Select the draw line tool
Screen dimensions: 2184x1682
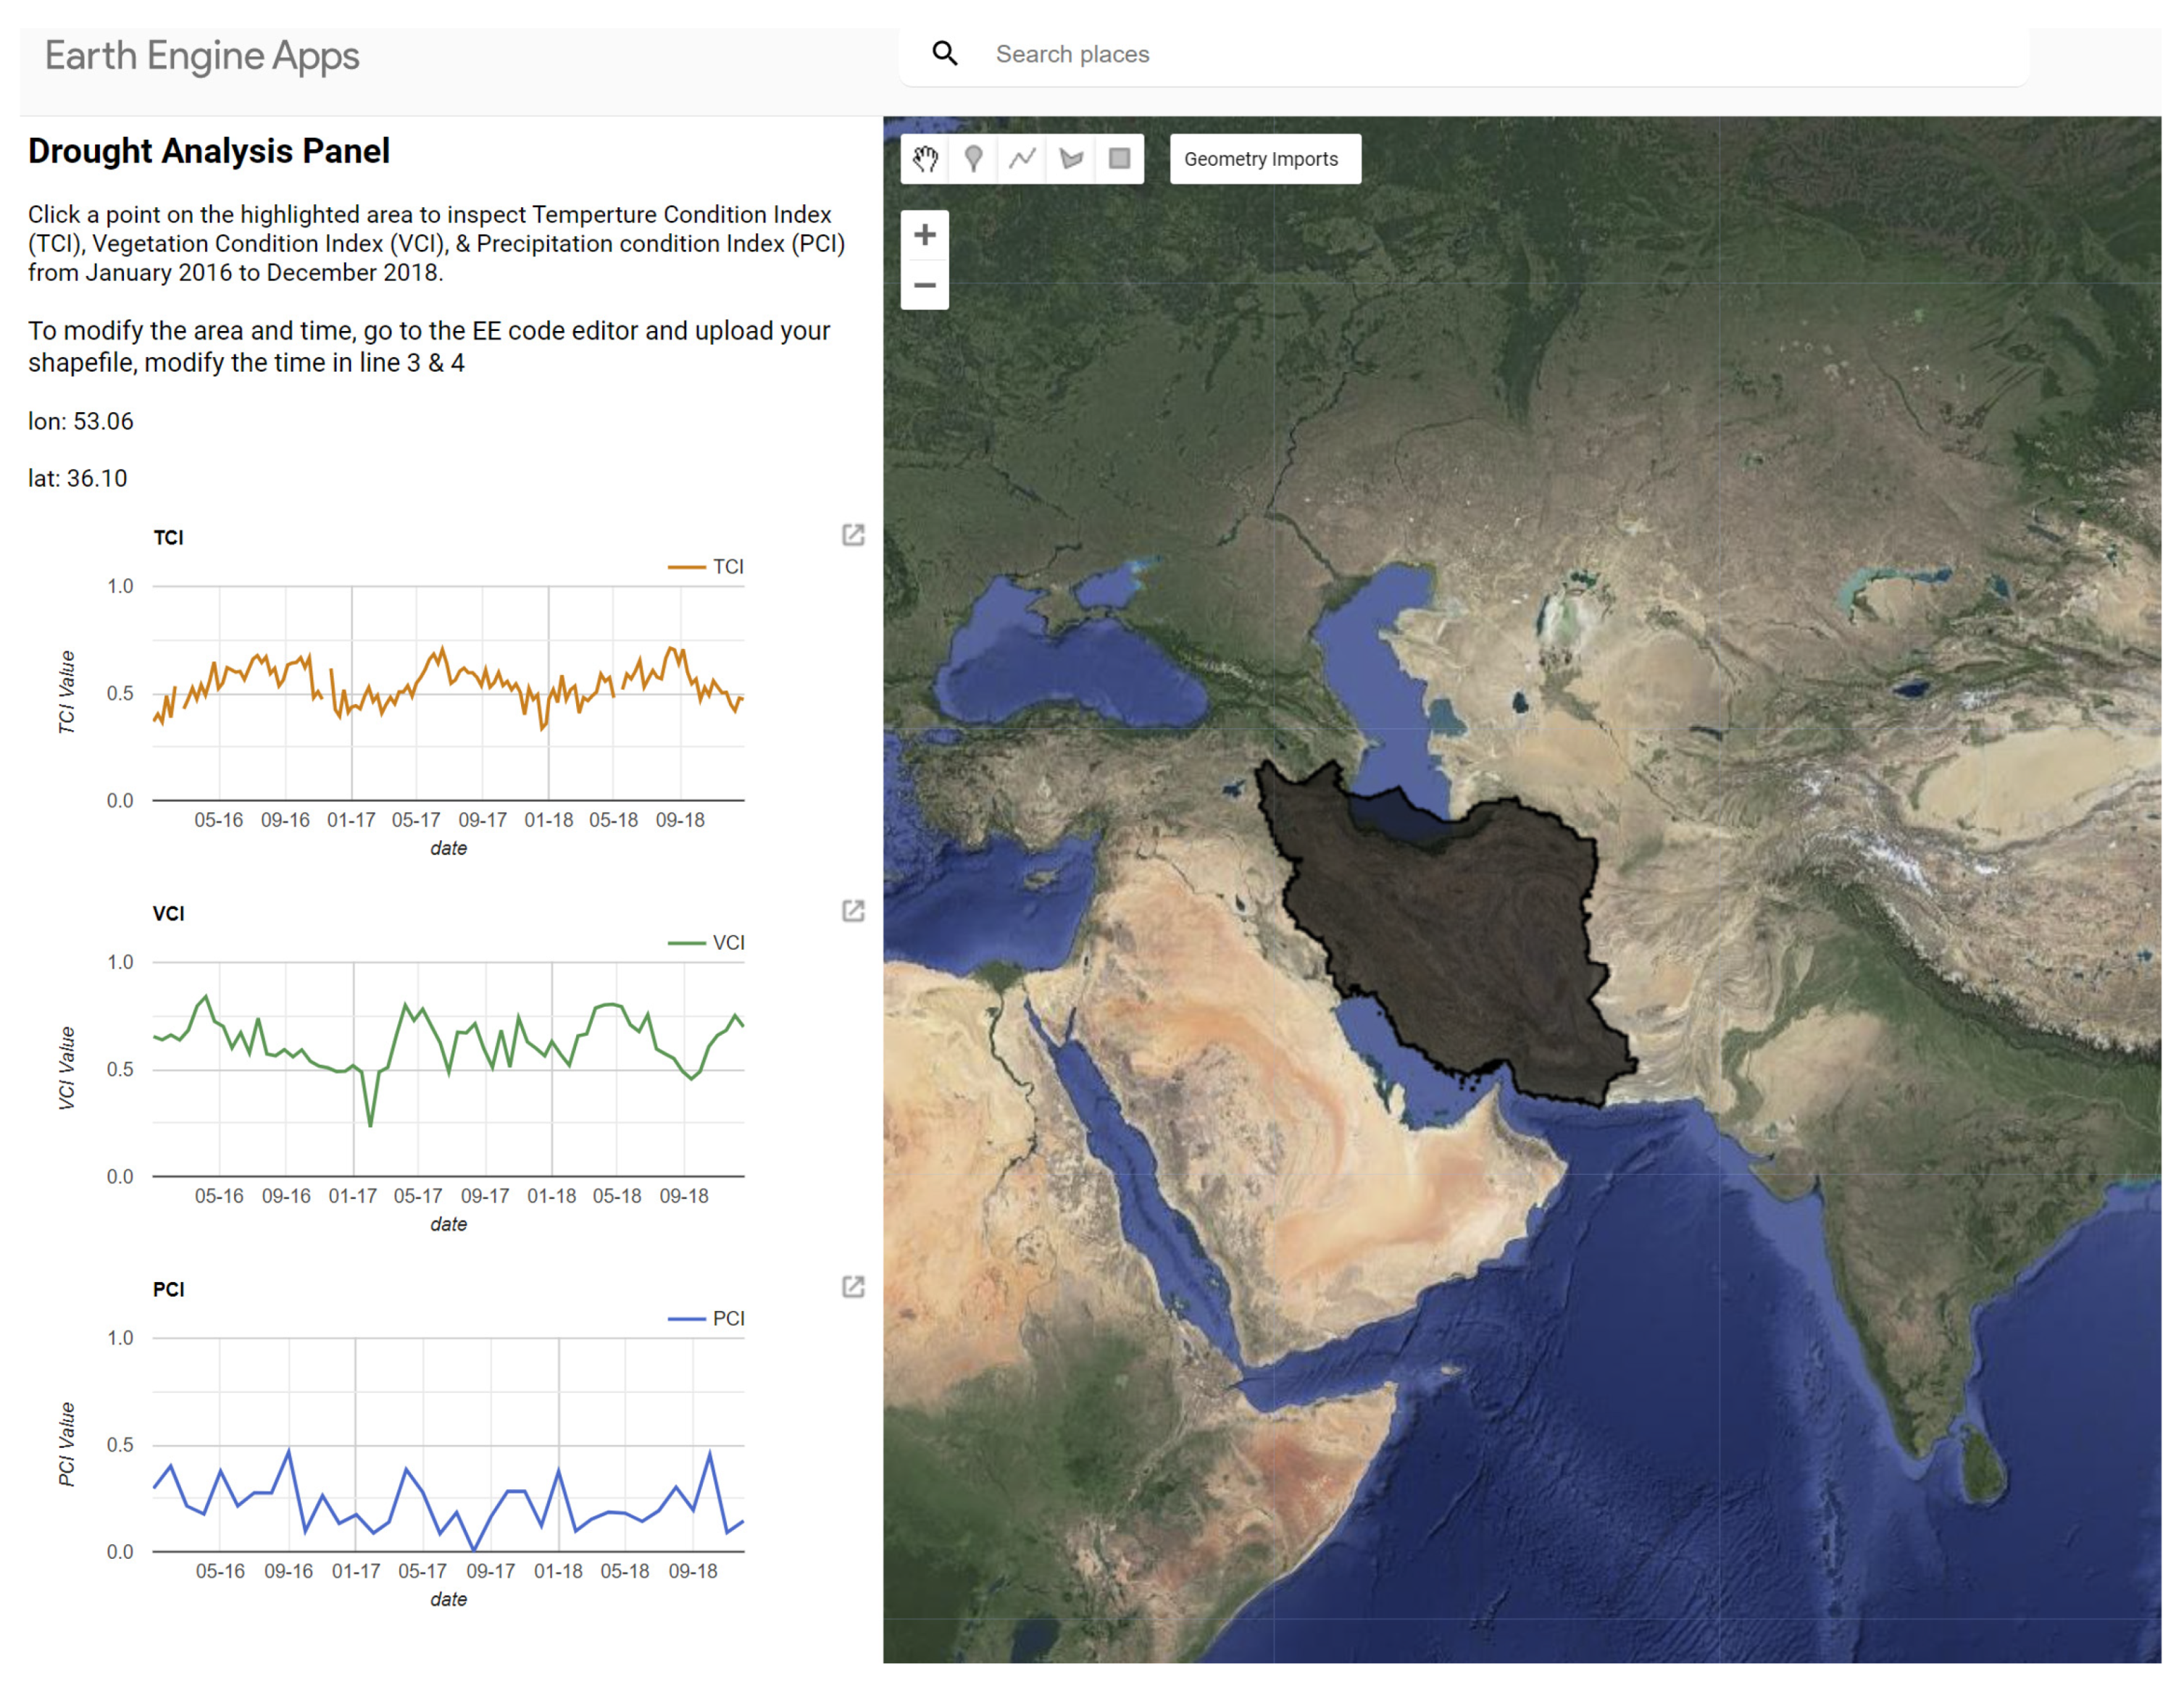1022,159
